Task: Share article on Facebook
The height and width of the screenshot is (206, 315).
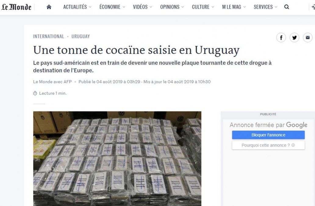Action: click(281, 38)
